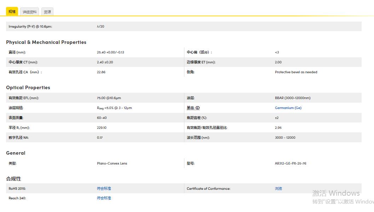Click the 直径 value 25.40 +0.00/-0.13
The image size is (374, 212).
click(x=110, y=52)
